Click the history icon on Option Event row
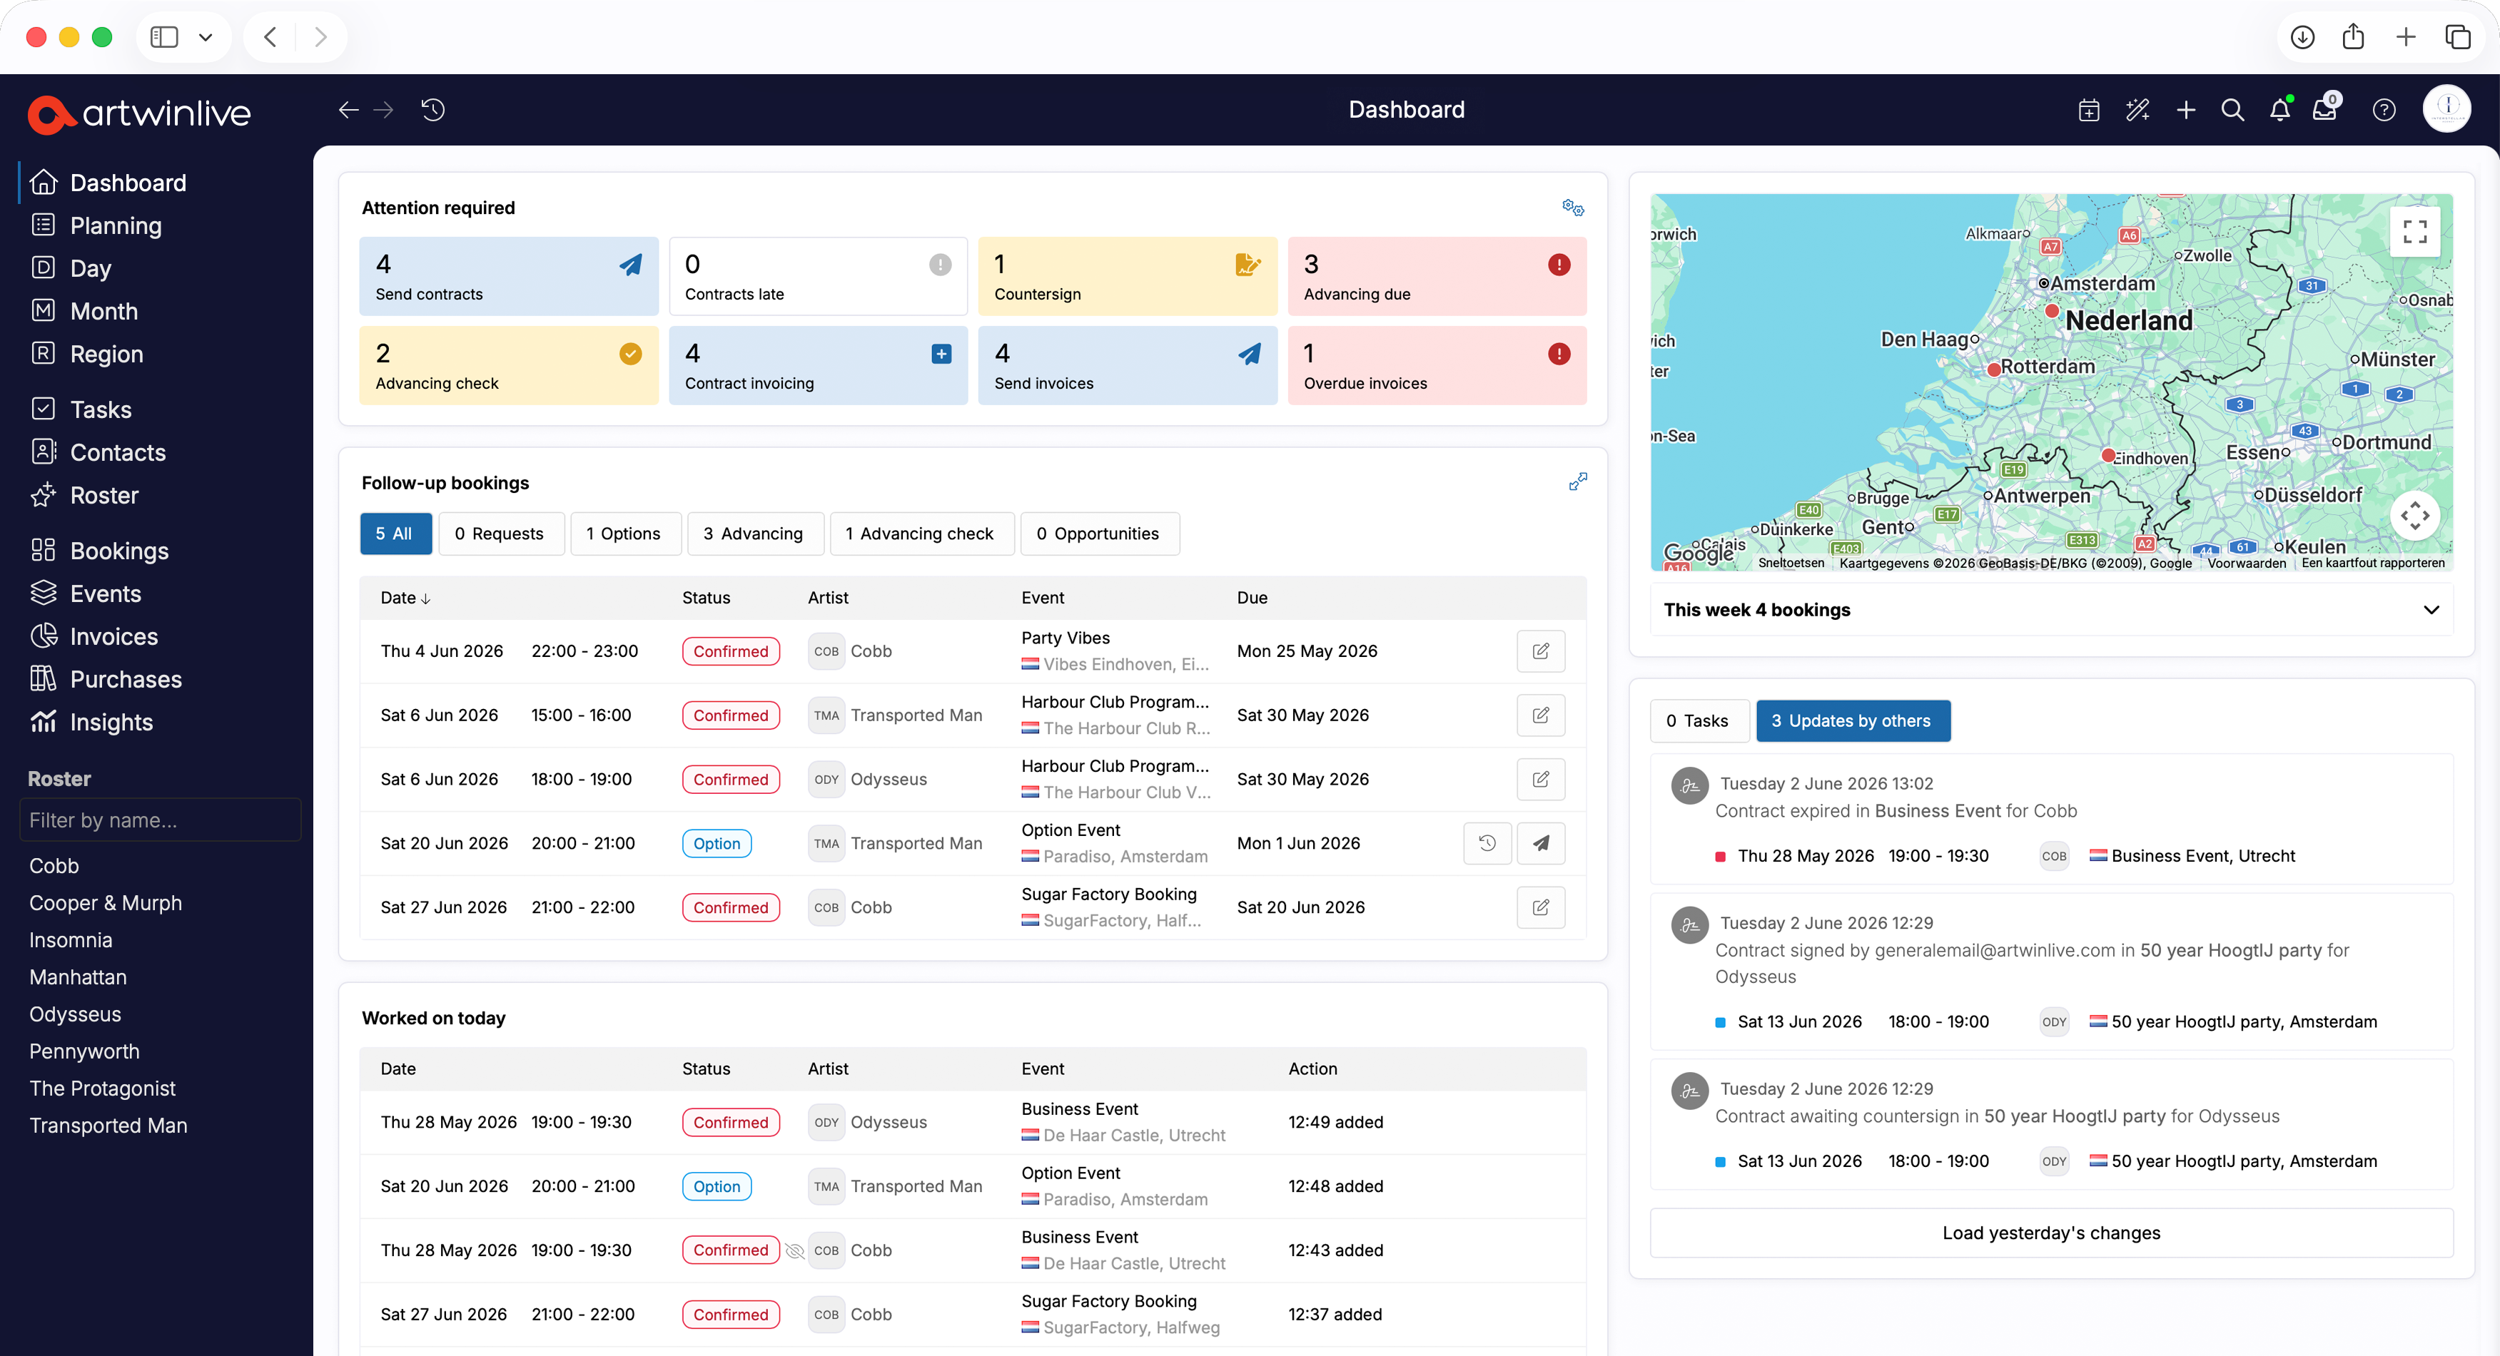The image size is (2500, 1356). pyautogui.click(x=1487, y=843)
